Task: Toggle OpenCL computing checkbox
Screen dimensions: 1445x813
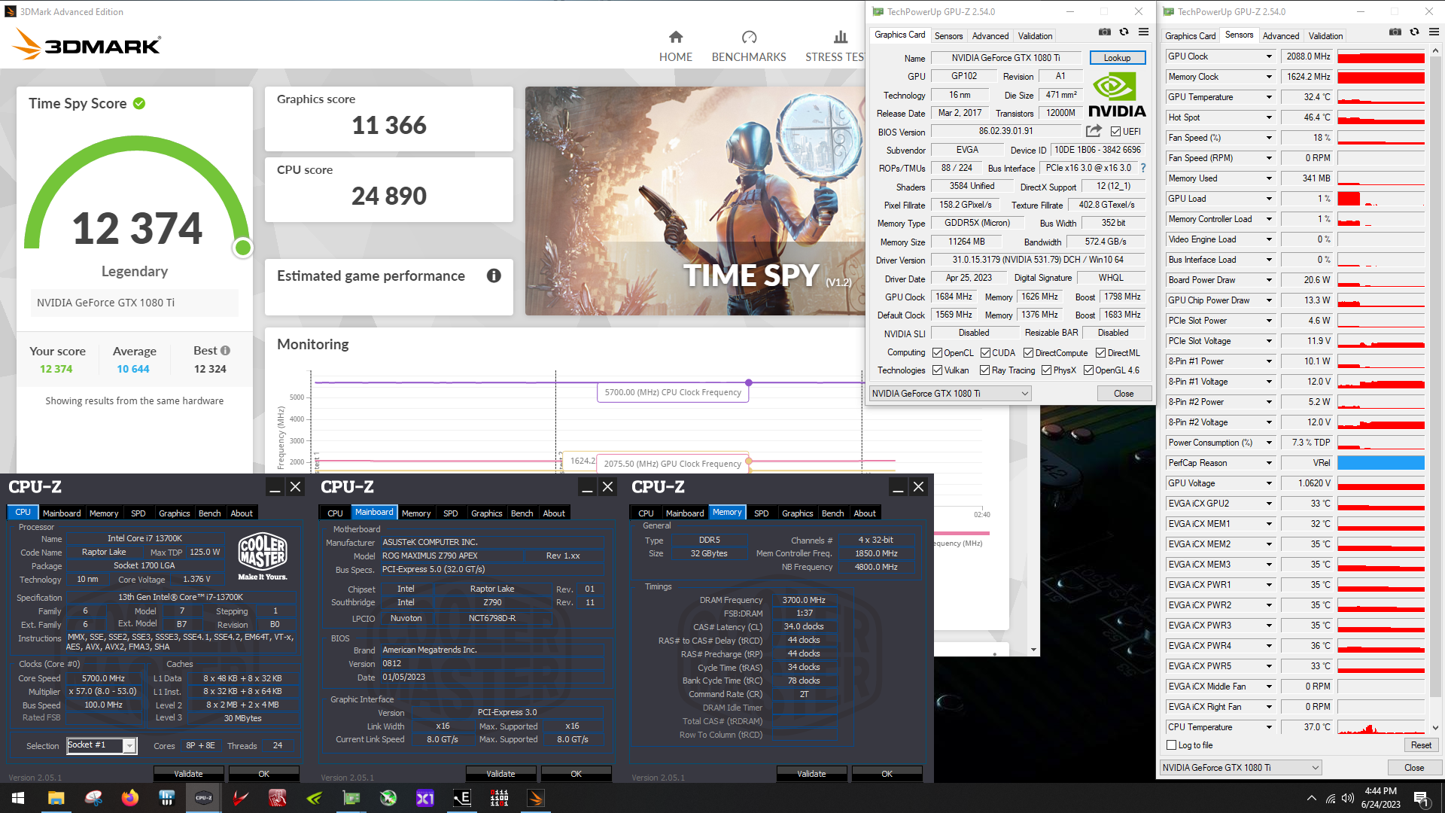Action: [937, 352]
